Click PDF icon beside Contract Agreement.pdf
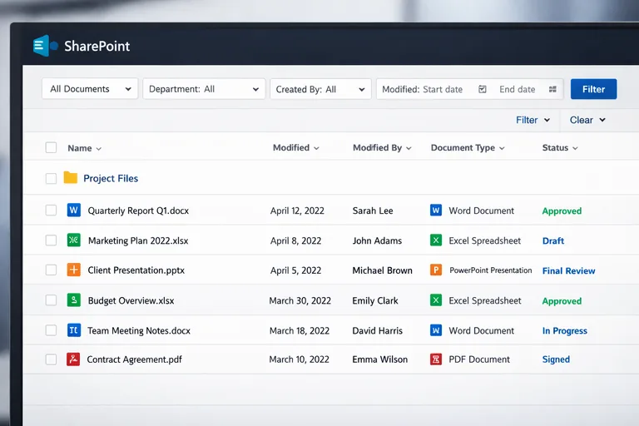Screen dimensions: 639x426 pos(73,359)
